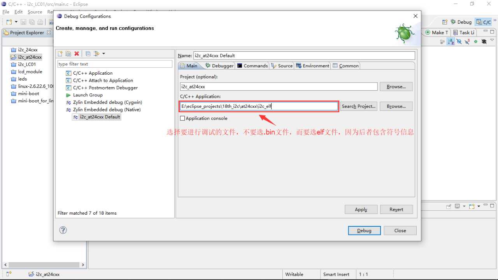Viewport: 498px width, 280px height.
Task: Click the Search Project button
Action: coord(359,106)
